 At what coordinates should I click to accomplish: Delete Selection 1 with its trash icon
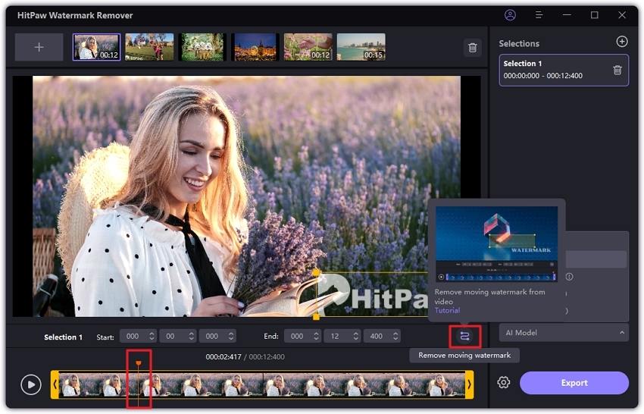(x=617, y=70)
